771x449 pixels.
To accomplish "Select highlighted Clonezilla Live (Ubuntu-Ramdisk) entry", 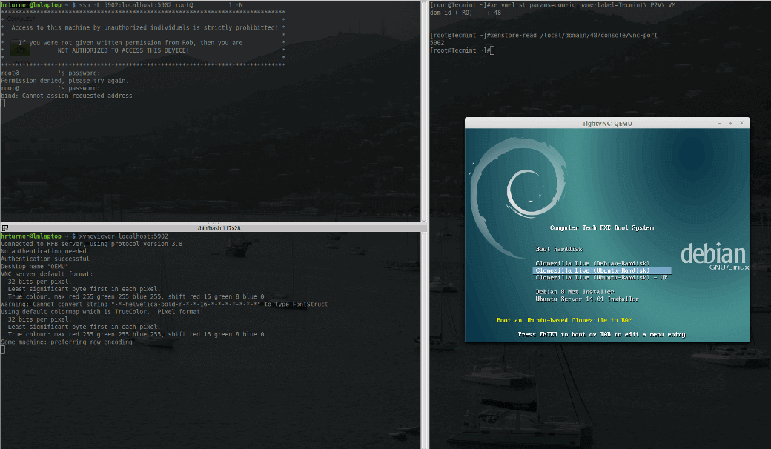I will pyautogui.click(x=592, y=270).
